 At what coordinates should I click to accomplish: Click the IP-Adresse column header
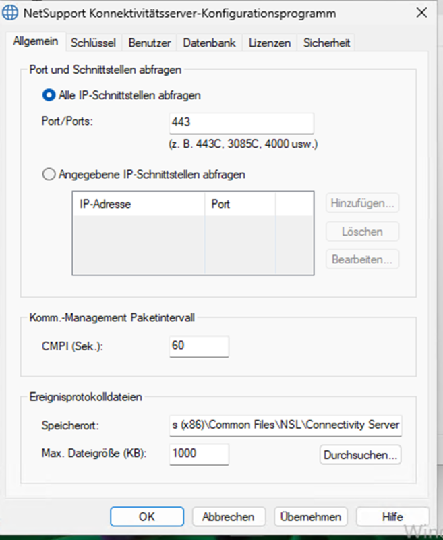(138, 204)
